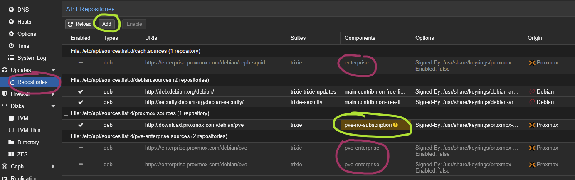The image size is (575, 180).
Task: Sort by the Enabled column
Action: coord(80,38)
